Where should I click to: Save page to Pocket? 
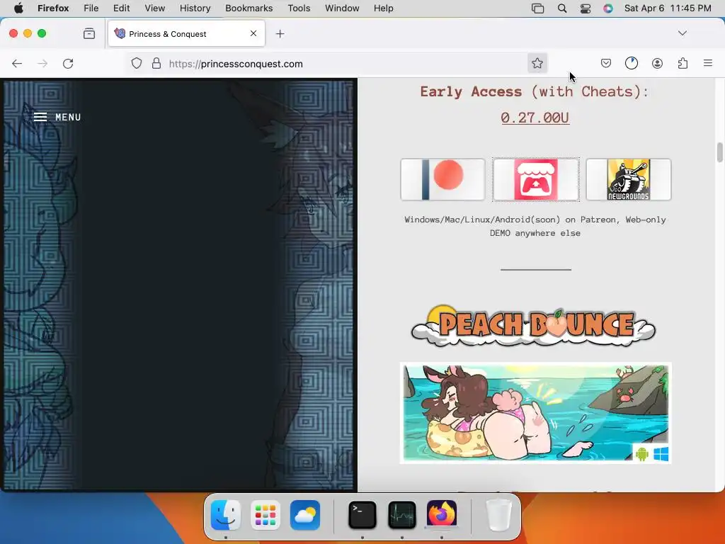[x=606, y=63]
